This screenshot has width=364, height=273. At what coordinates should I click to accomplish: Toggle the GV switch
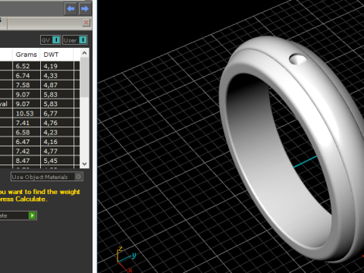coord(50,40)
